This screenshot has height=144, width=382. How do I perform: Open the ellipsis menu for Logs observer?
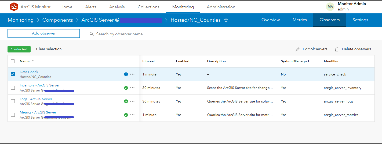pyautogui.click(x=132, y=101)
